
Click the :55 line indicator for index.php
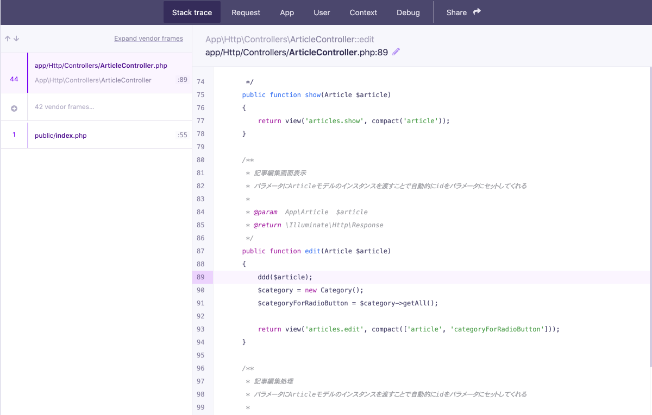182,136
